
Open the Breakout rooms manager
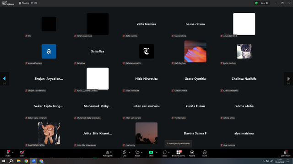(x=178, y=154)
